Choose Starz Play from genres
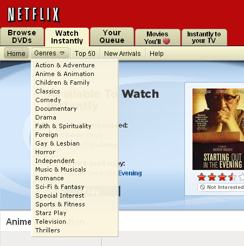Screen dimensions: 244x246 click(51, 213)
